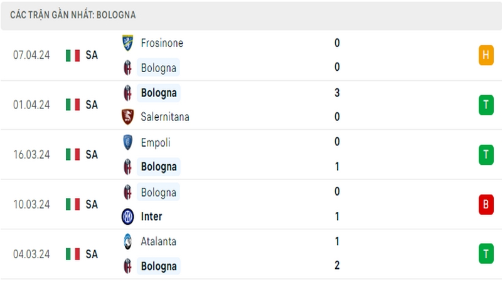Click green T badge for Empoli match
The image size is (502, 282).
(486, 155)
